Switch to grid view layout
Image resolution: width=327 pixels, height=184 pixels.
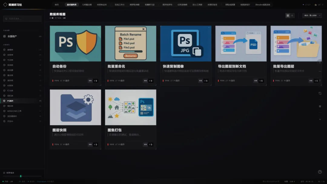click(288, 15)
